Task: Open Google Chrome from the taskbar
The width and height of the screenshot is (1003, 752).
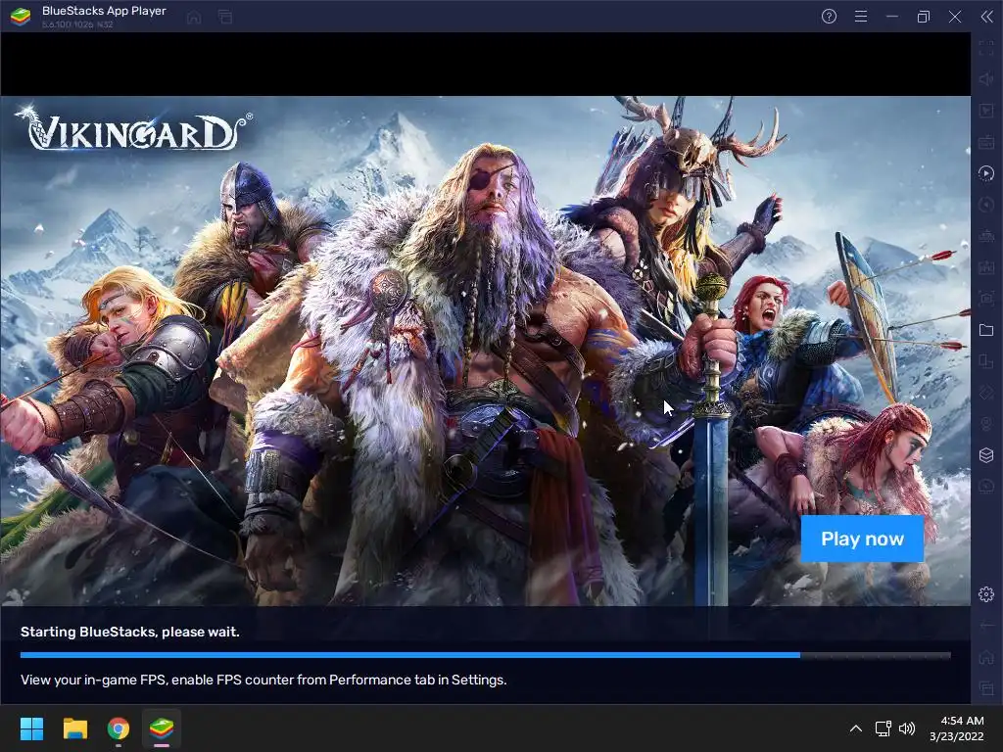Action: [119, 728]
